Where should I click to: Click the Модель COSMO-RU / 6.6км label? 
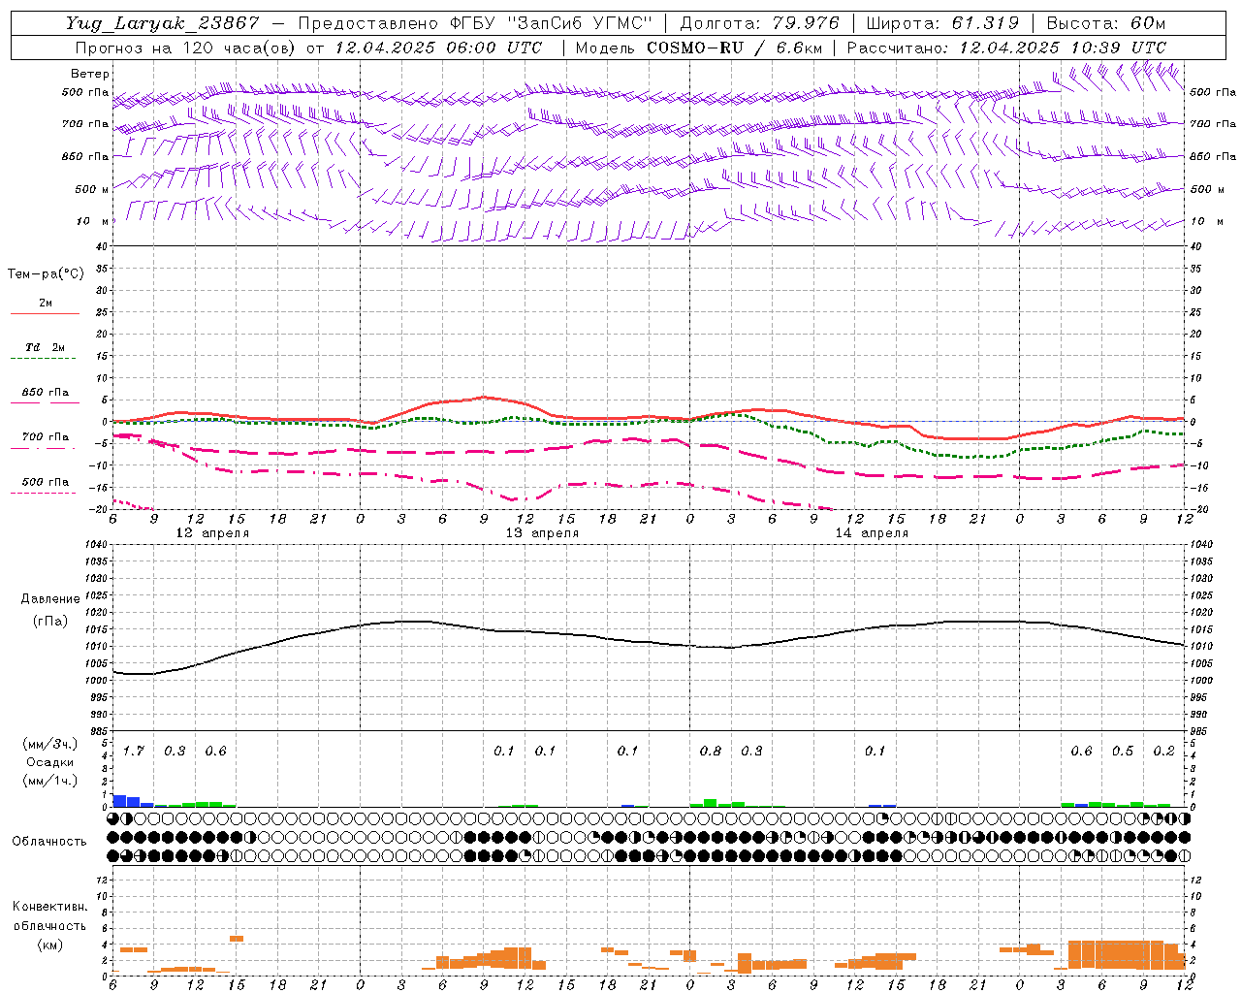(x=699, y=48)
